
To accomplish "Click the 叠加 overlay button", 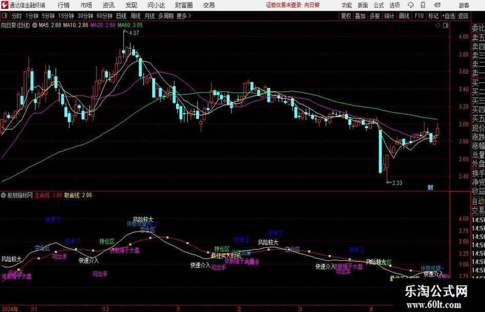I will [360, 16].
